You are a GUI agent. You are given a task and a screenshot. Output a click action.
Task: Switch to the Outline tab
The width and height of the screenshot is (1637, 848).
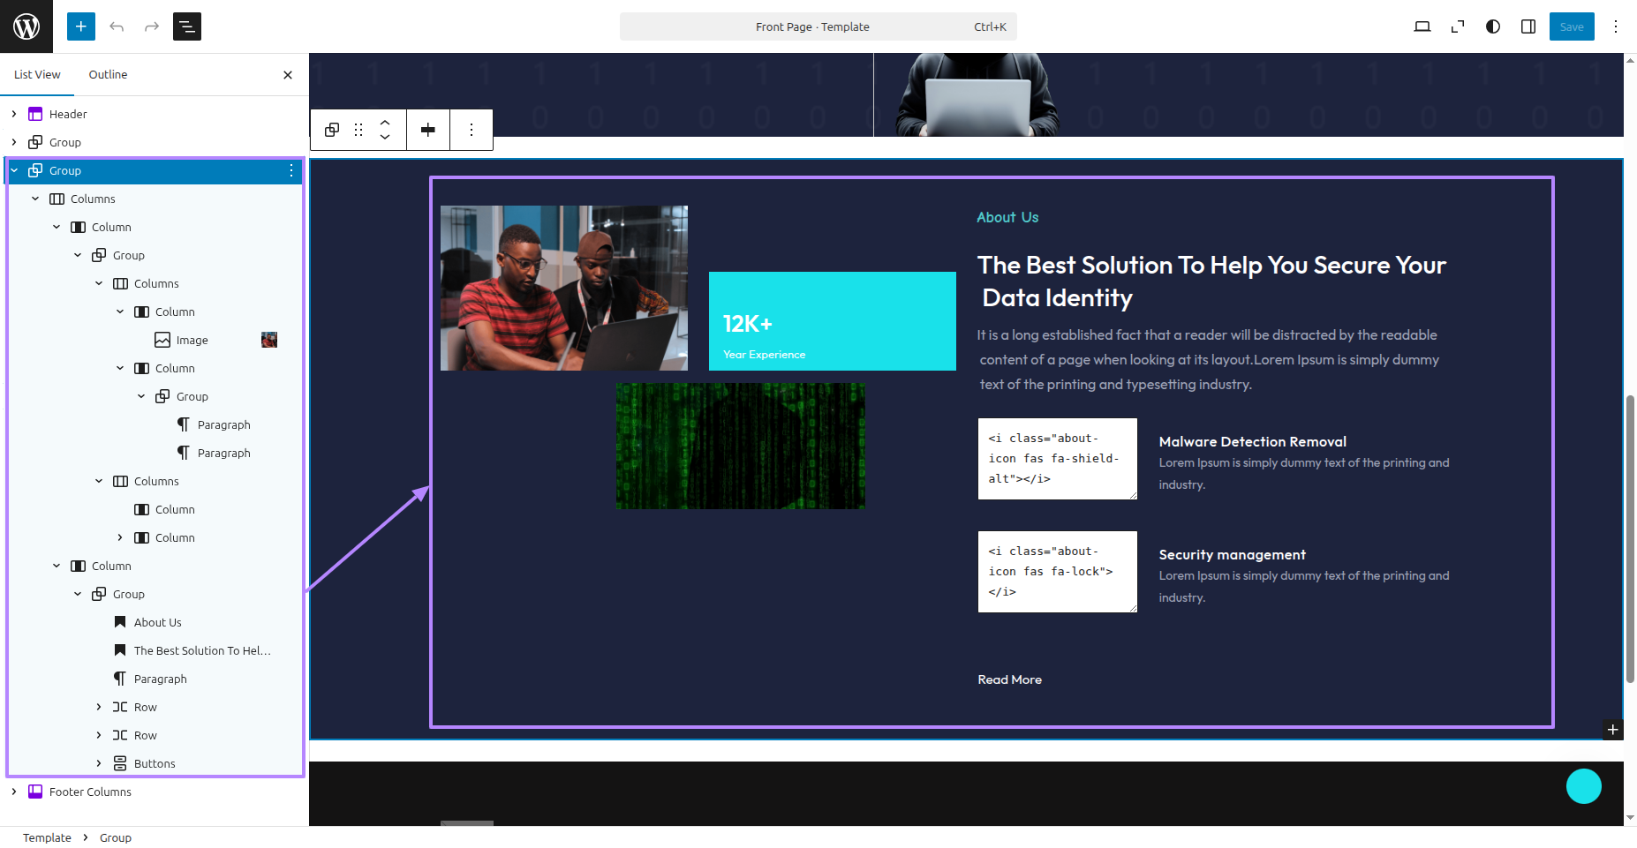tap(108, 75)
